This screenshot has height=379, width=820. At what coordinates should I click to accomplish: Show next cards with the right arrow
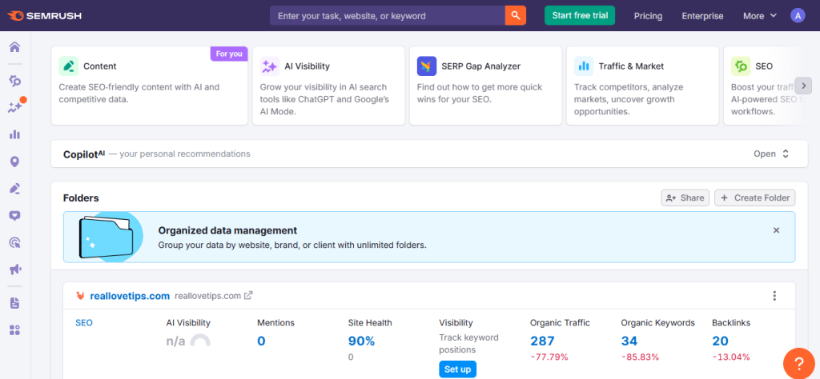pos(803,85)
